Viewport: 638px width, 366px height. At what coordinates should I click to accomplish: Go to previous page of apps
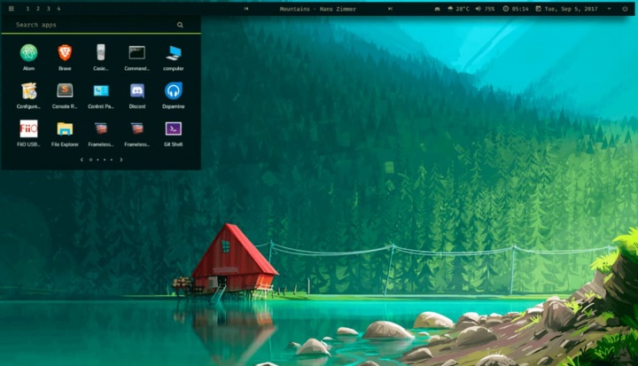pos(82,160)
